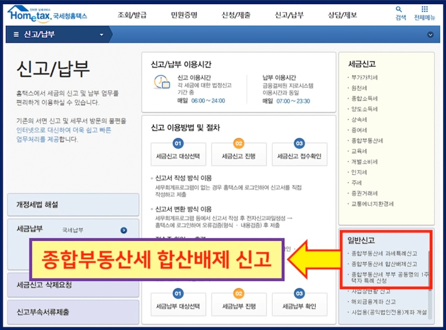Open the 상담/제보 menu
Image resolution: width=446 pixels, height=330 pixels.
pos(342,15)
